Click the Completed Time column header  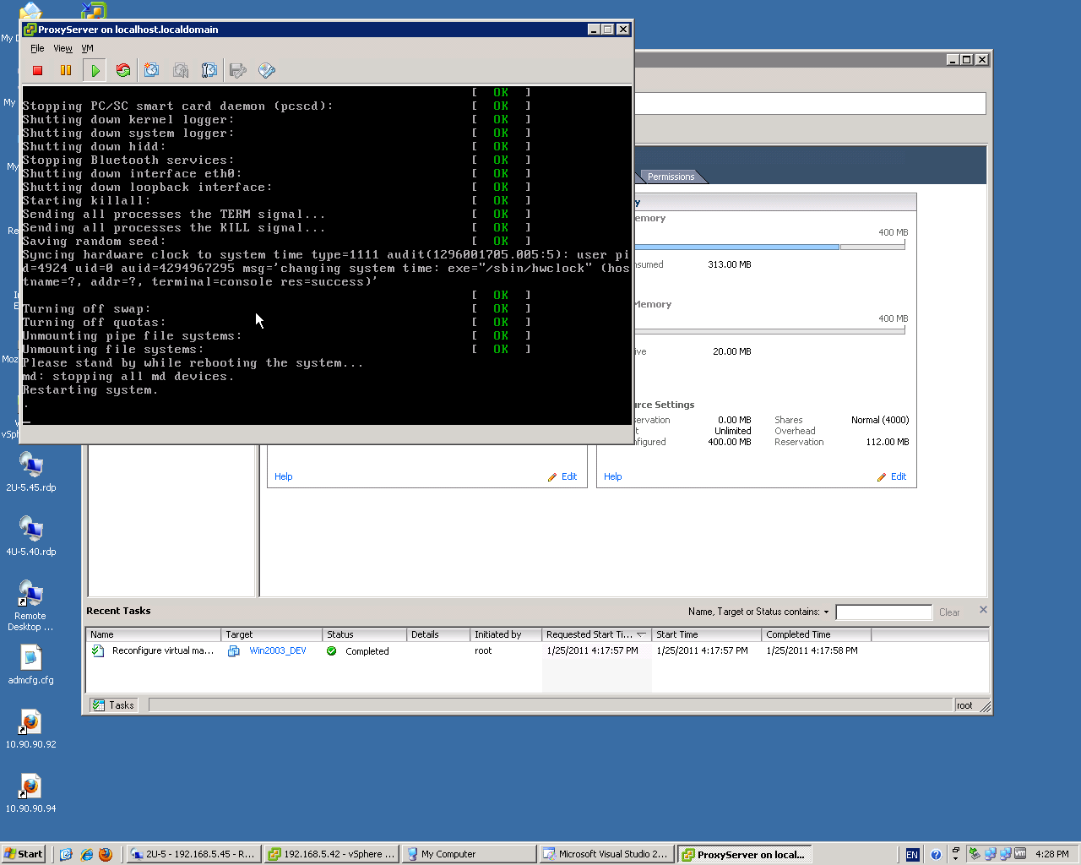point(816,634)
